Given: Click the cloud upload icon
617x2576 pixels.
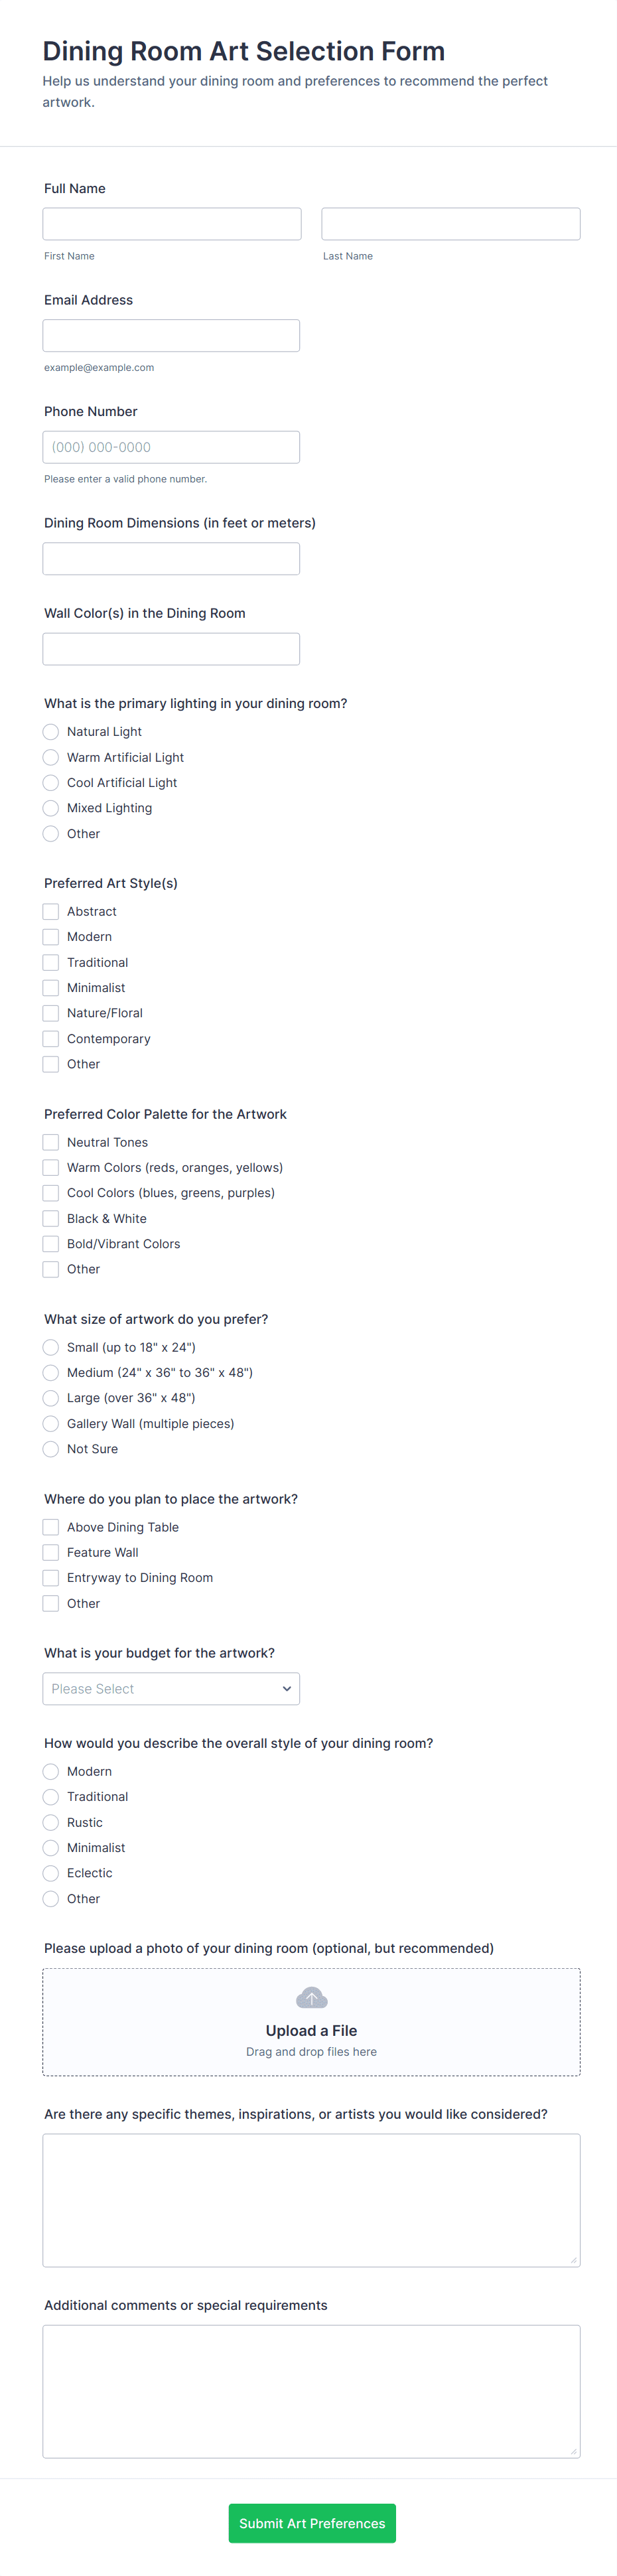Looking at the screenshot, I should coord(311,1997).
